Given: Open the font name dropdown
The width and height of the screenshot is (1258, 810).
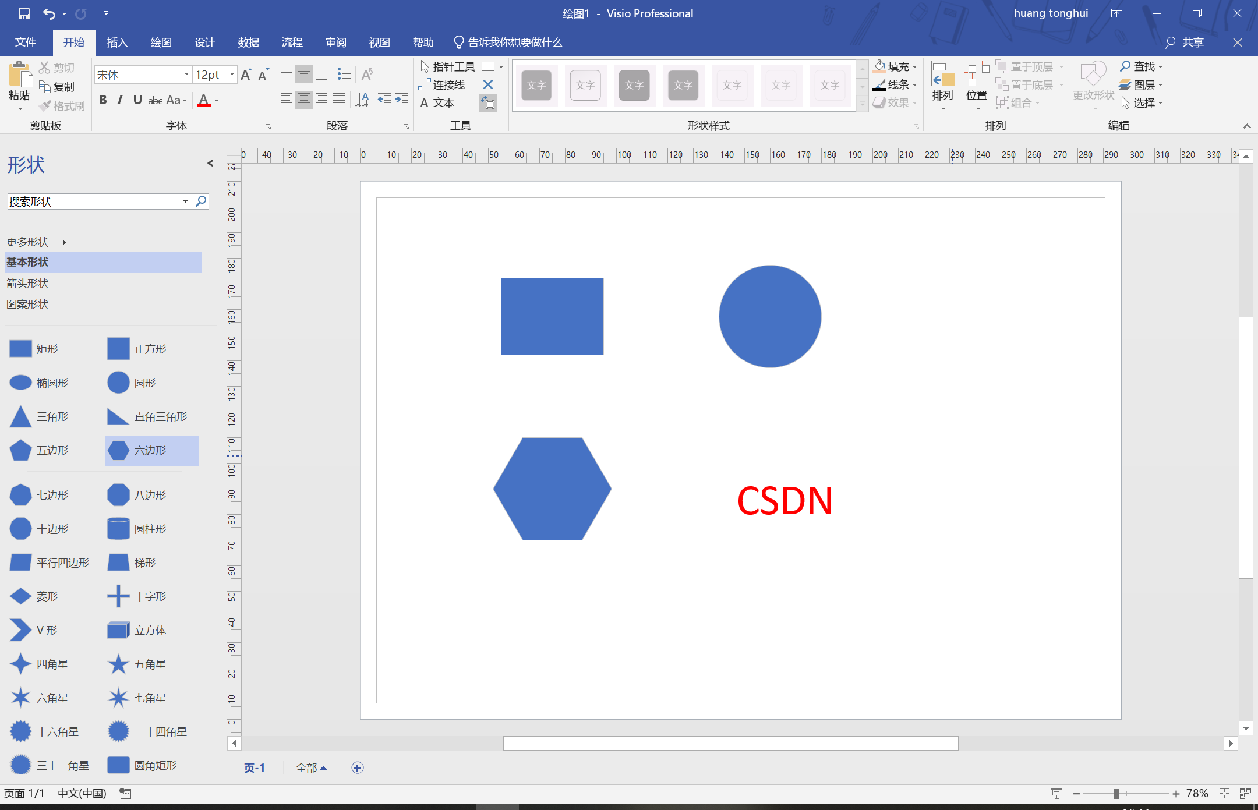Looking at the screenshot, I should (x=186, y=75).
